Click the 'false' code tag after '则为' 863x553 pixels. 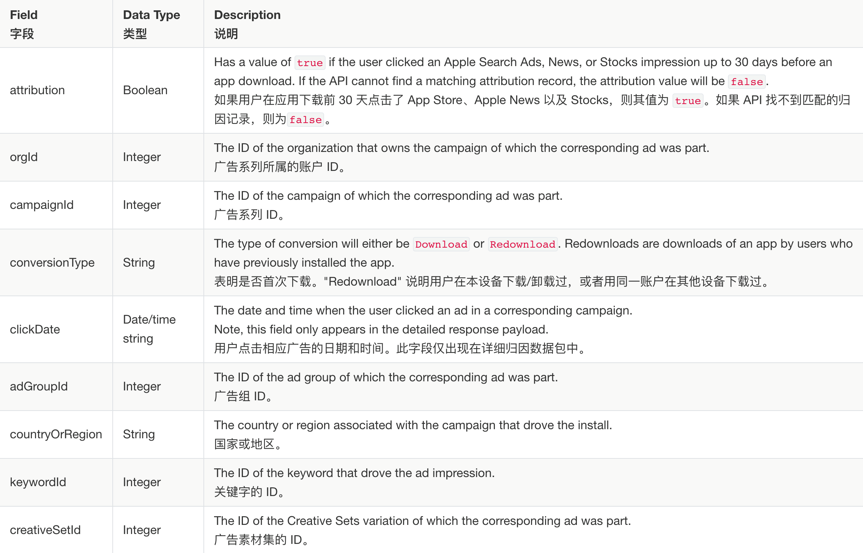[306, 120]
